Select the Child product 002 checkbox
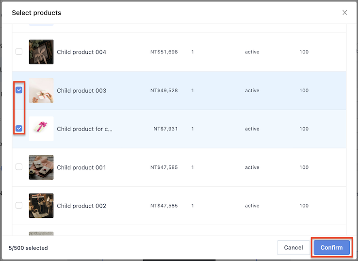Viewport: 358px width, 261px height. pos(19,205)
